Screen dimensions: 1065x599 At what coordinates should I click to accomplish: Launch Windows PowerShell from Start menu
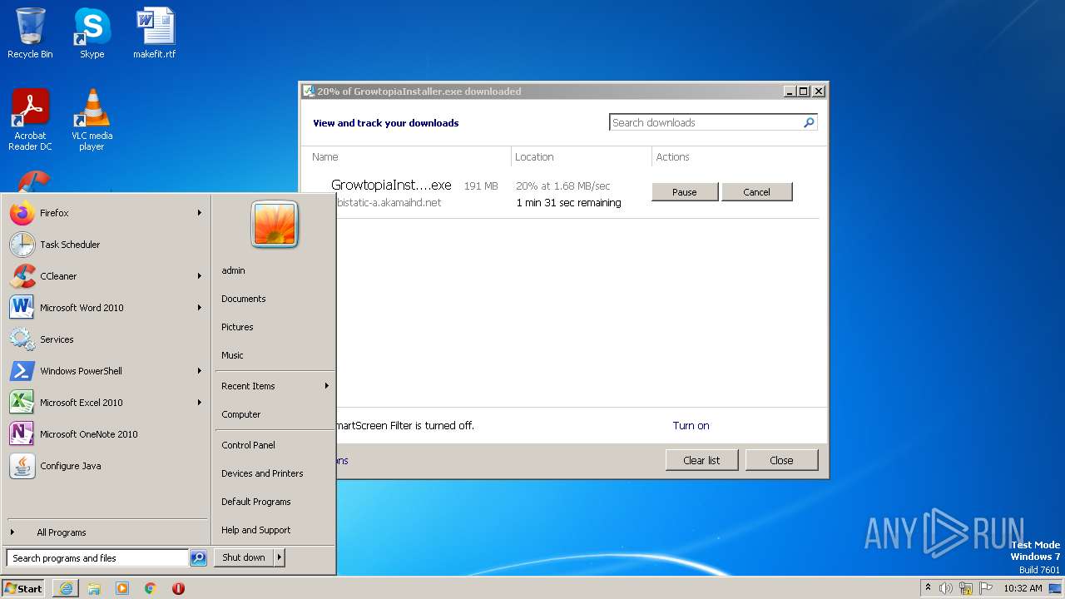106,371
